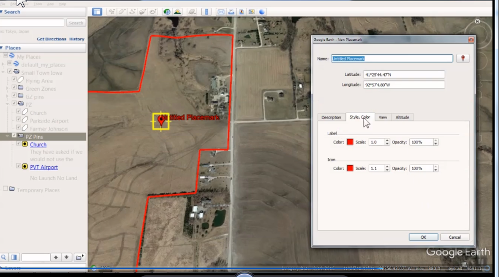Switch to the Style, Color tab

coord(360,117)
